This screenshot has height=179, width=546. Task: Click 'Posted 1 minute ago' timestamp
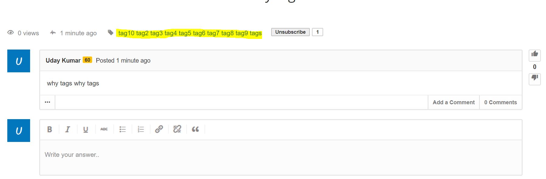(123, 60)
